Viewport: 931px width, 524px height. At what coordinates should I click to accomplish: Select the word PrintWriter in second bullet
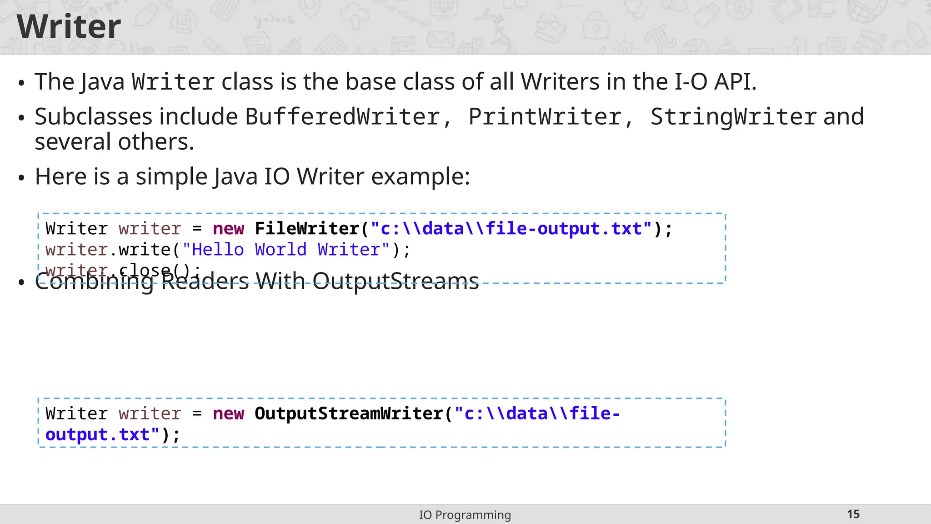pyautogui.click(x=545, y=117)
